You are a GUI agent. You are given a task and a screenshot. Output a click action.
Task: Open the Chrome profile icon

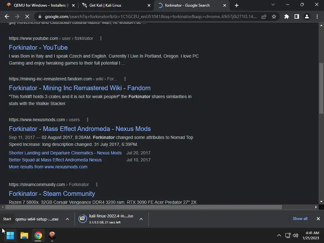[307, 16]
